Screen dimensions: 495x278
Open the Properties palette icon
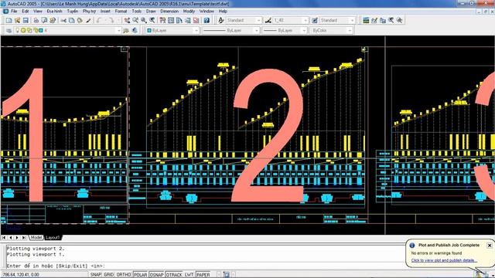tap(162, 20)
